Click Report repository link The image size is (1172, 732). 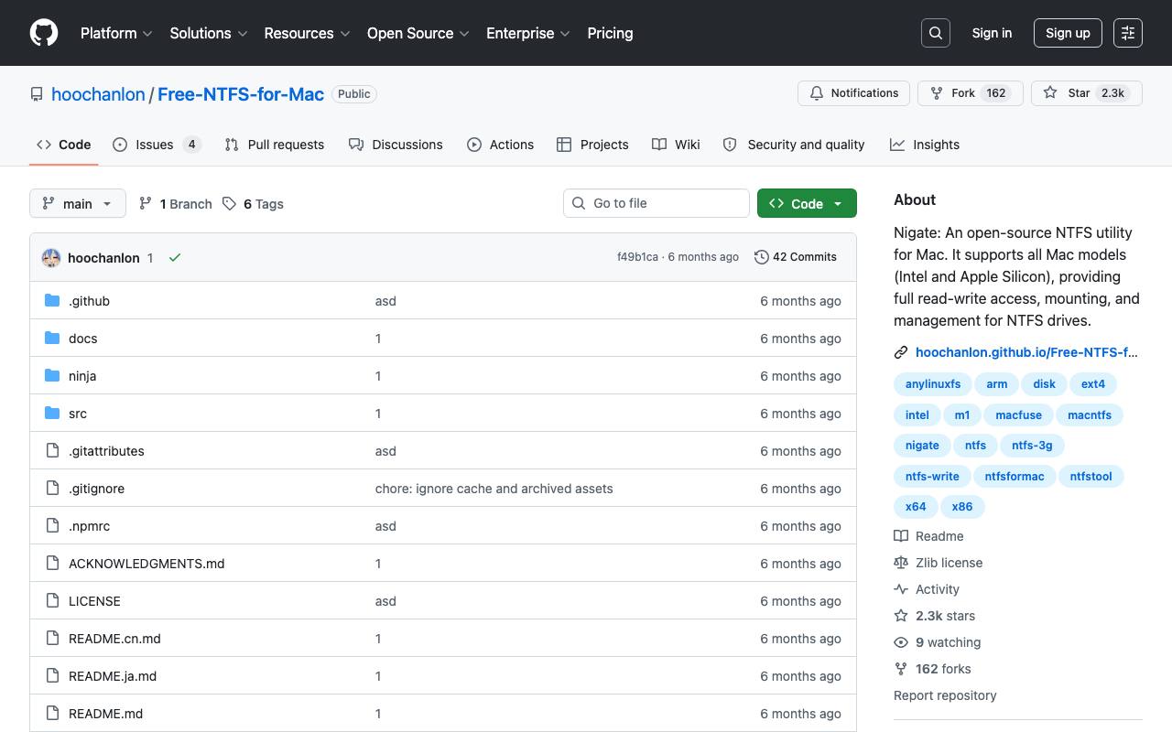point(945,695)
